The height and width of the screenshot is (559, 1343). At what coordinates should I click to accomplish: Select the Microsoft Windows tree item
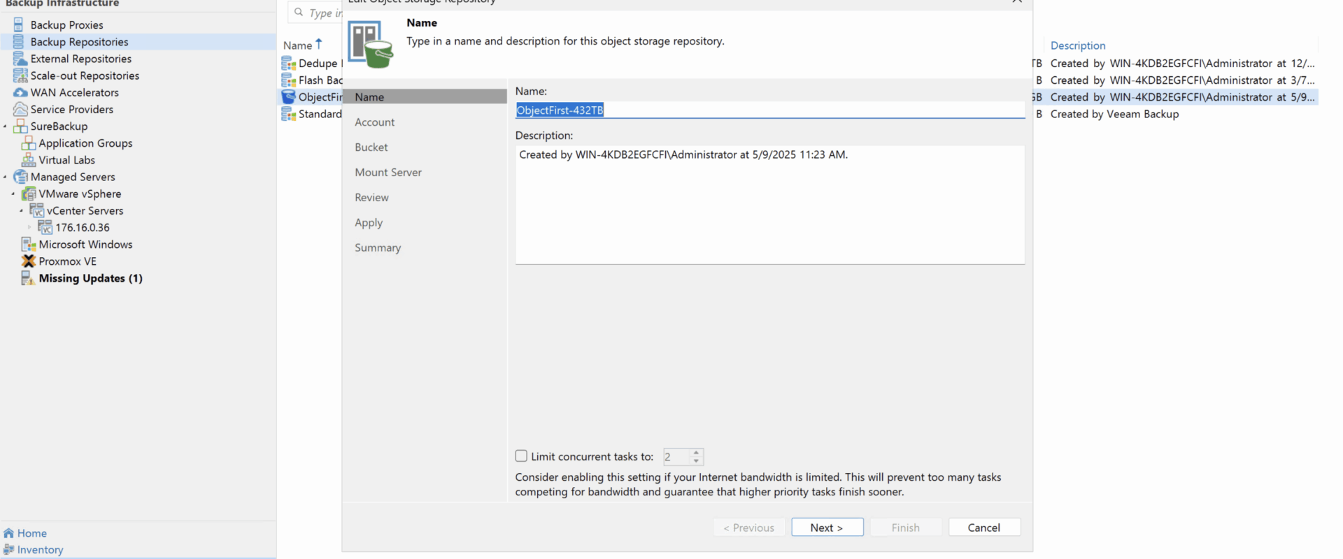point(85,245)
